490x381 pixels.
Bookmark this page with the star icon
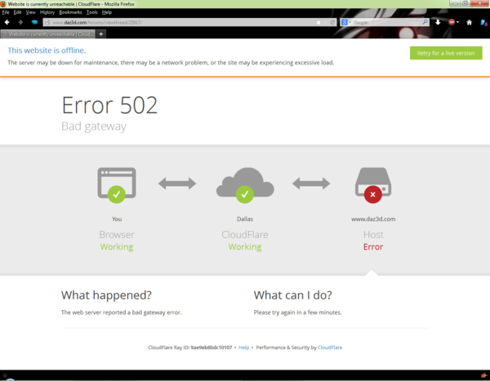coord(318,23)
